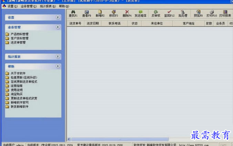
Task: Expand the 设置 sidebar panel chevron
Action: pyautogui.click(x=58, y=17)
